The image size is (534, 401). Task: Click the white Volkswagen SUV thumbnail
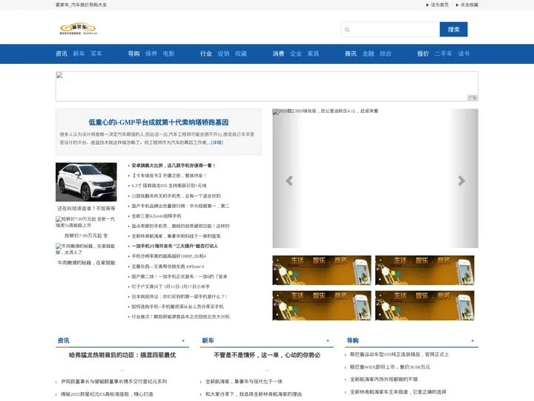point(86,182)
